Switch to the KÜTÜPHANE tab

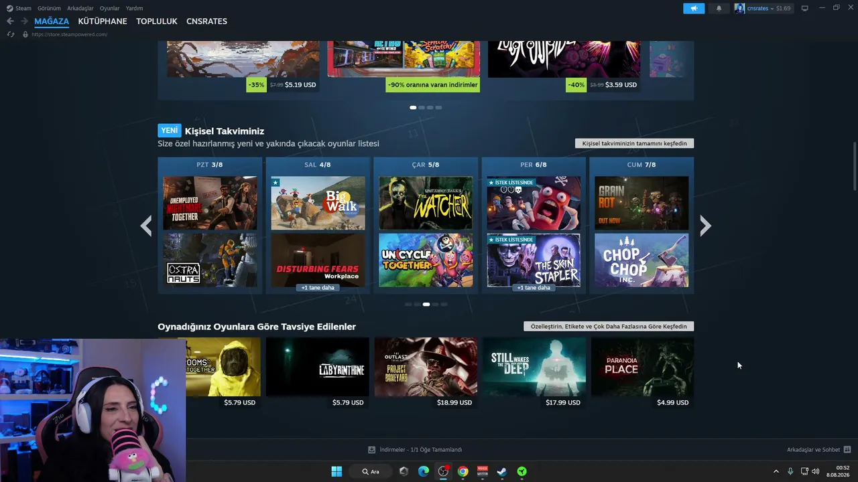tap(103, 21)
